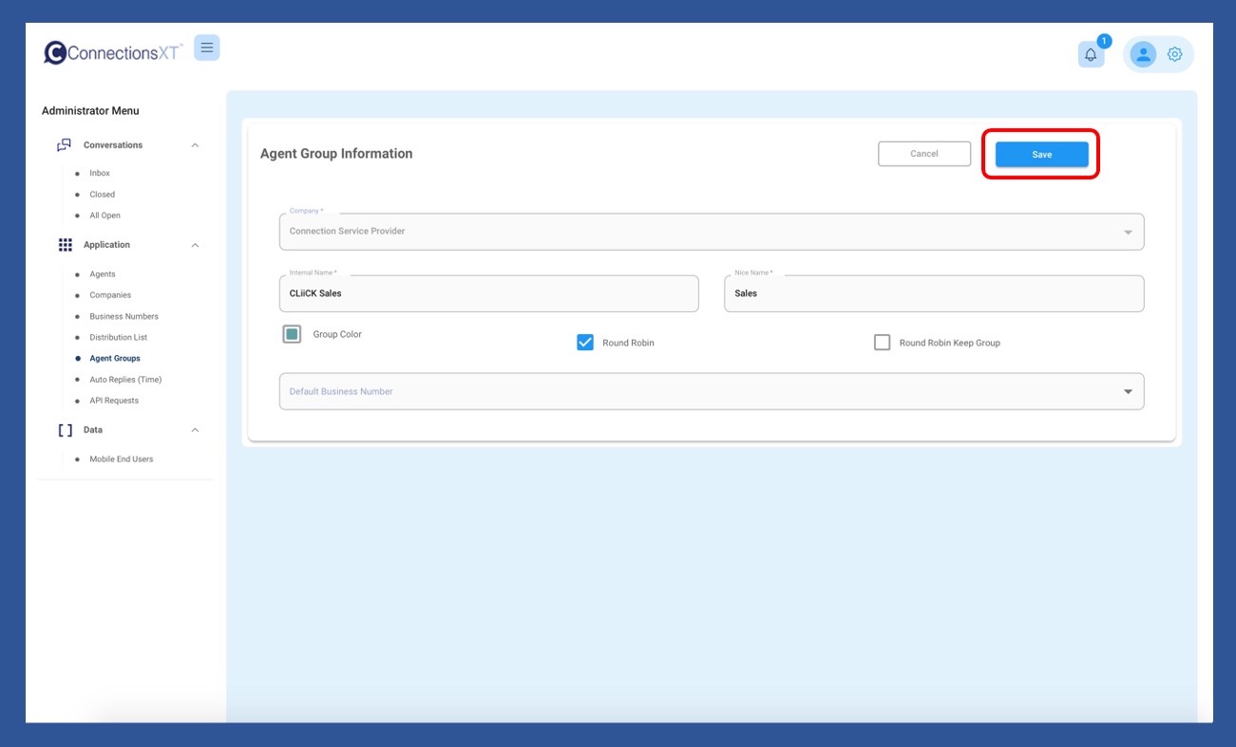Image resolution: width=1236 pixels, height=747 pixels.
Task: Collapse the Conversations section chevron
Action: click(x=195, y=145)
